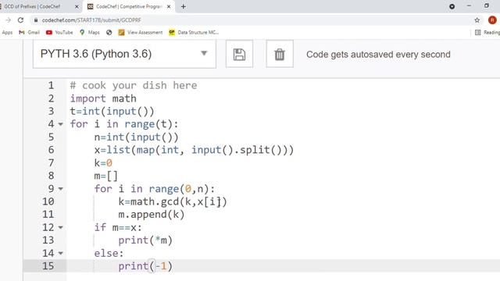The width and height of the screenshot is (500, 281).
Task: Click on 'k=0' line
Action: tap(103, 163)
